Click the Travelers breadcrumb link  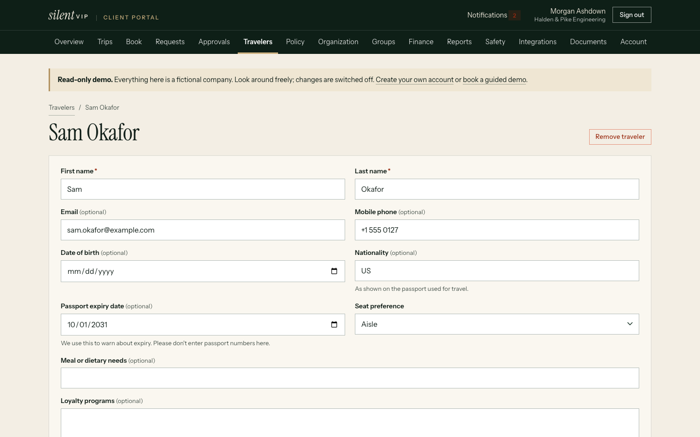(62, 108)
